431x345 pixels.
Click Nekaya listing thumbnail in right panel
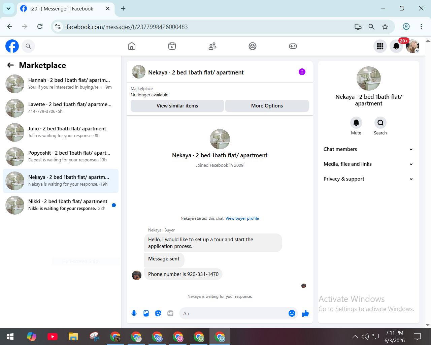(369, 79)
